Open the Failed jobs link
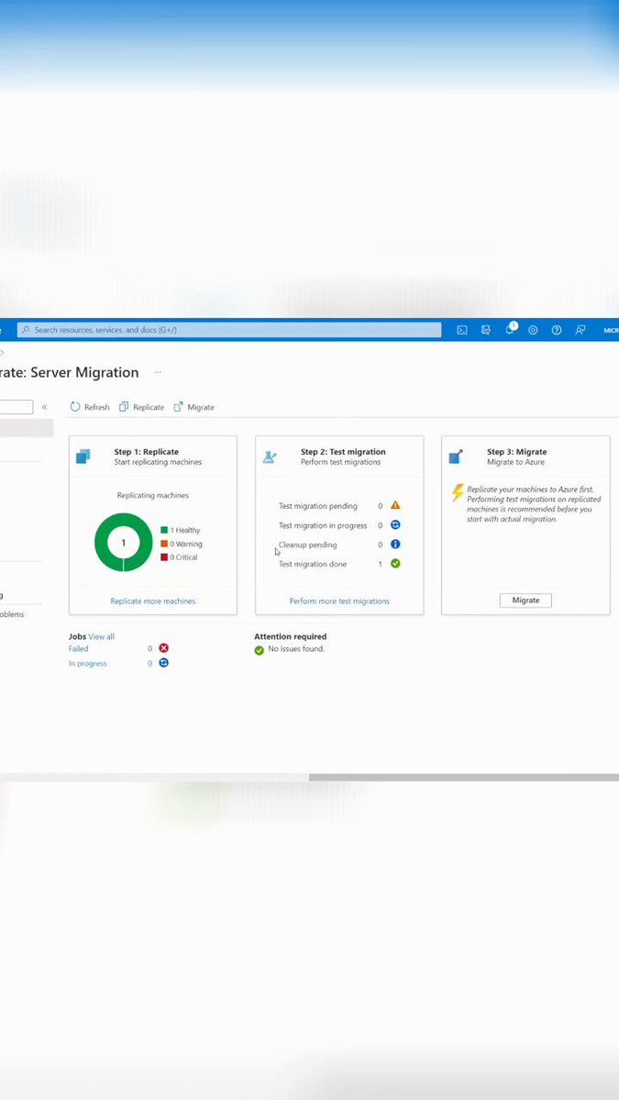Screen dimensions: 619x1100 [x=79, y=649]
